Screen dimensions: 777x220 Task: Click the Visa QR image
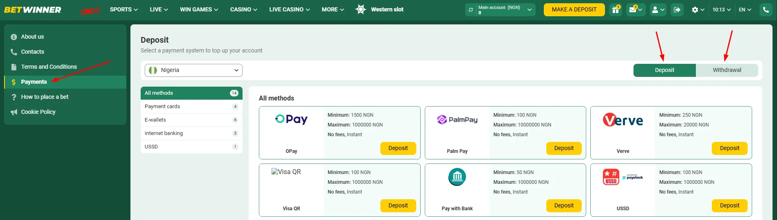pos(286,172)
